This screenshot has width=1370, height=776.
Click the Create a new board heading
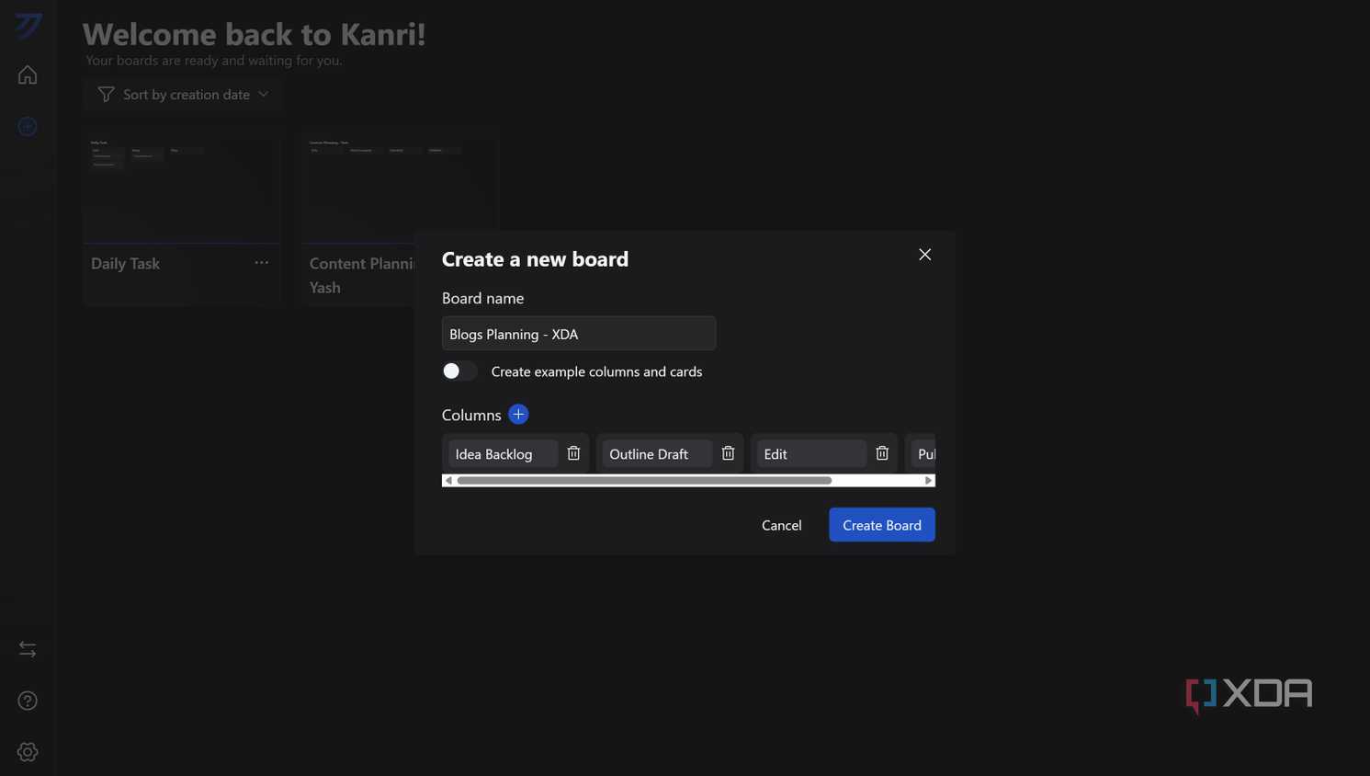(536, 259)
